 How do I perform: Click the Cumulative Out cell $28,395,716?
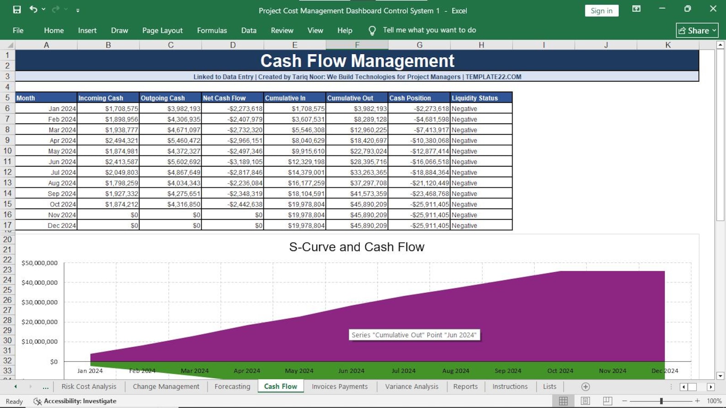tap(357, 162)
